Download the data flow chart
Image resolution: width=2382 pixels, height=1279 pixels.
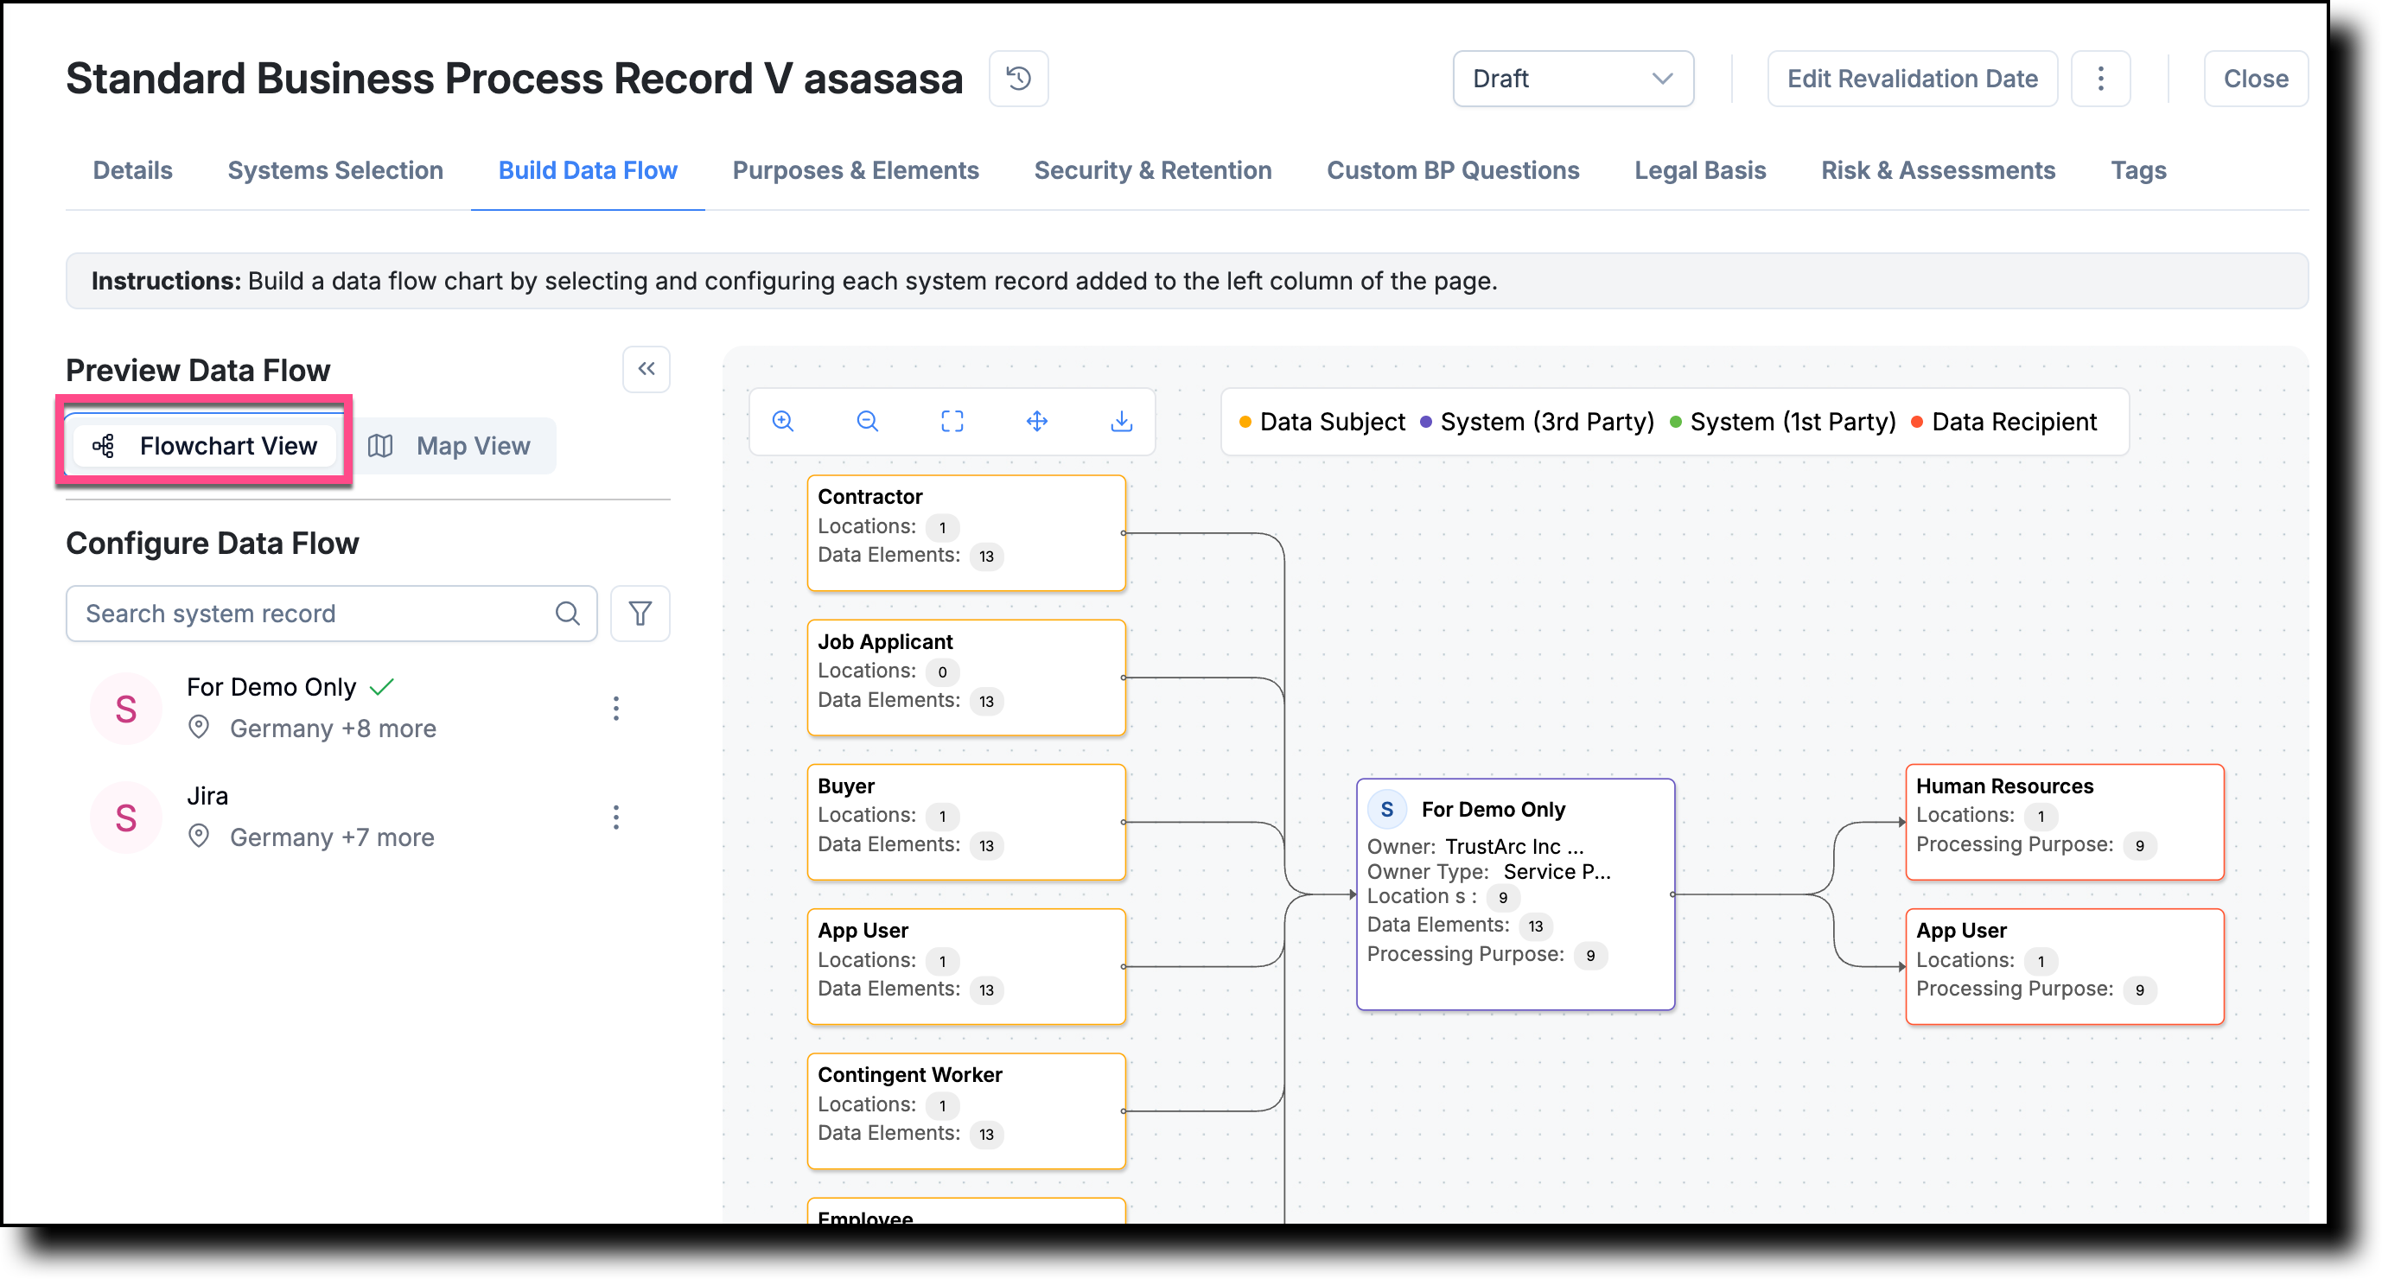click(x=1121, y=422)
